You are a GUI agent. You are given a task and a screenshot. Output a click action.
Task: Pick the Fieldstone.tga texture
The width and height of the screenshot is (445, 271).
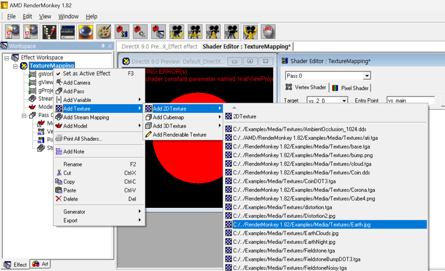click(x=326, y=251)
